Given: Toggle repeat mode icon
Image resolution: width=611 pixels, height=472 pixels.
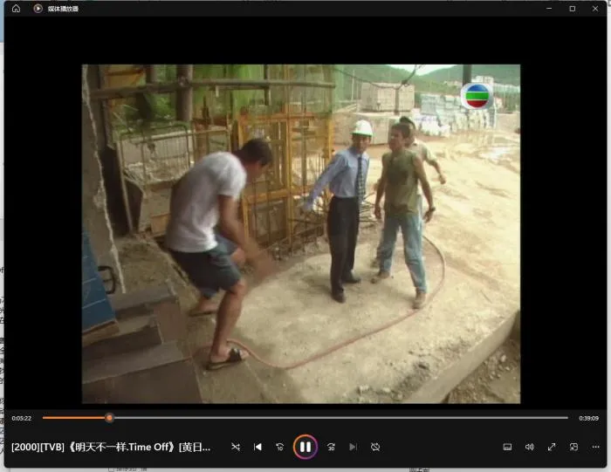Looking at the screenshot, I should click(375, 447).
